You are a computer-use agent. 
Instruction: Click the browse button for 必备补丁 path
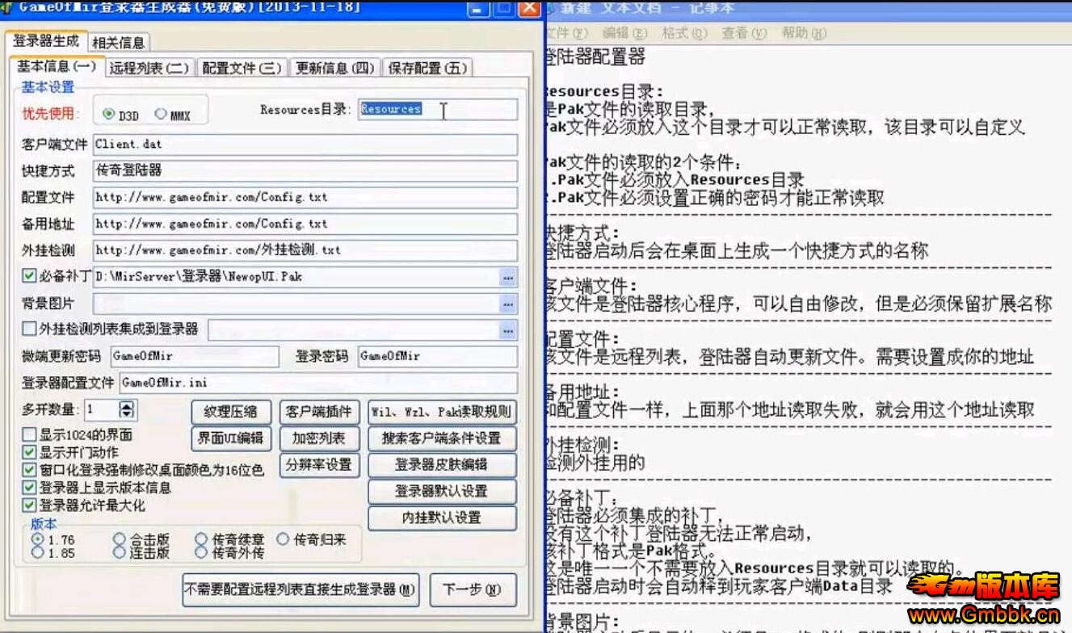pos(507,277)
